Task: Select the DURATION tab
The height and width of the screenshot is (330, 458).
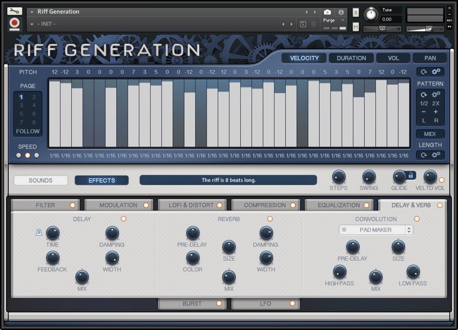Action: (x=351, y=58)
